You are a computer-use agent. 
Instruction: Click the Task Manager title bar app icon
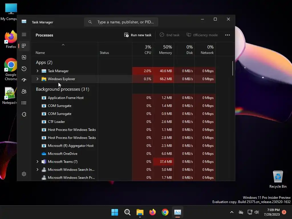[24, 22]
